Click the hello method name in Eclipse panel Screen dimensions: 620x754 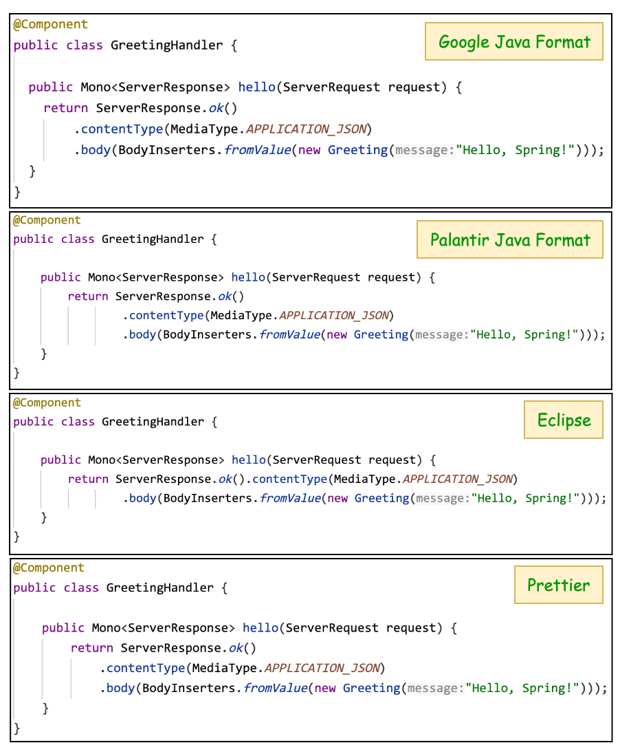[x=249, y=460]
